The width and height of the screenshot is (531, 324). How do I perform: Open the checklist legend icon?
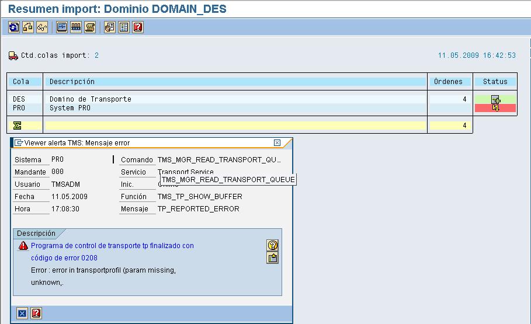[x=124, y=27]
